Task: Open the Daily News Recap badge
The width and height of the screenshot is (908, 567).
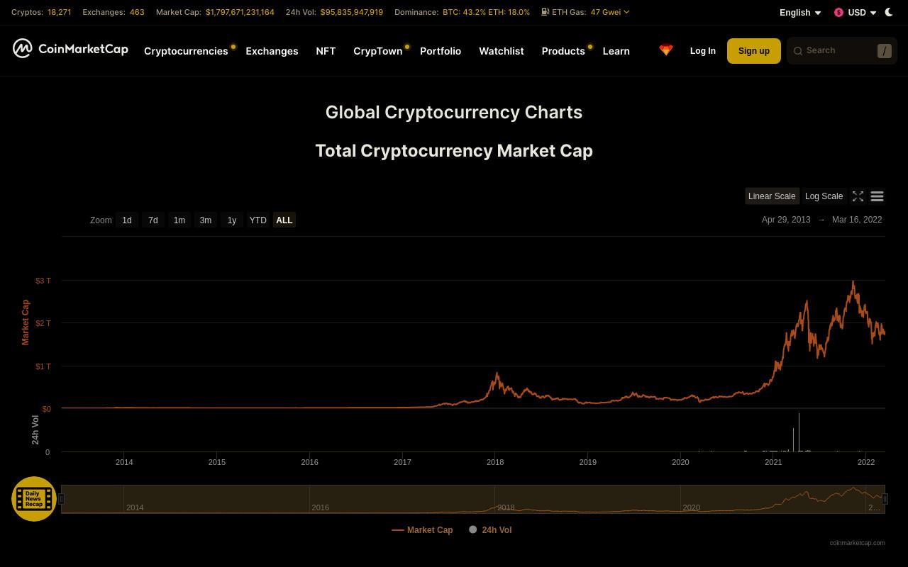Action: (34, 499)
